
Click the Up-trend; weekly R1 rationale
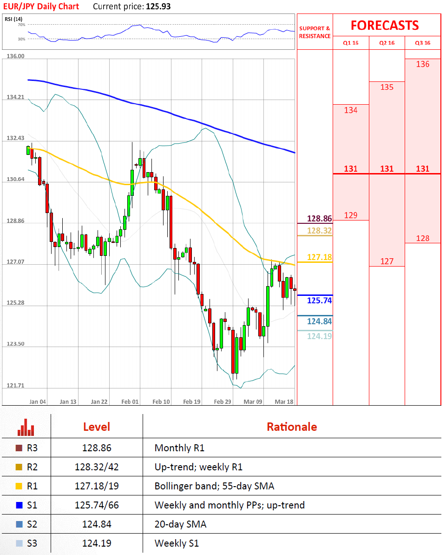[x=199, y=467]
